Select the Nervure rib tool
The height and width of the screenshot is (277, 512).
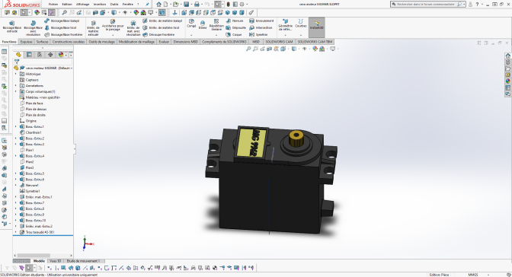235,21
